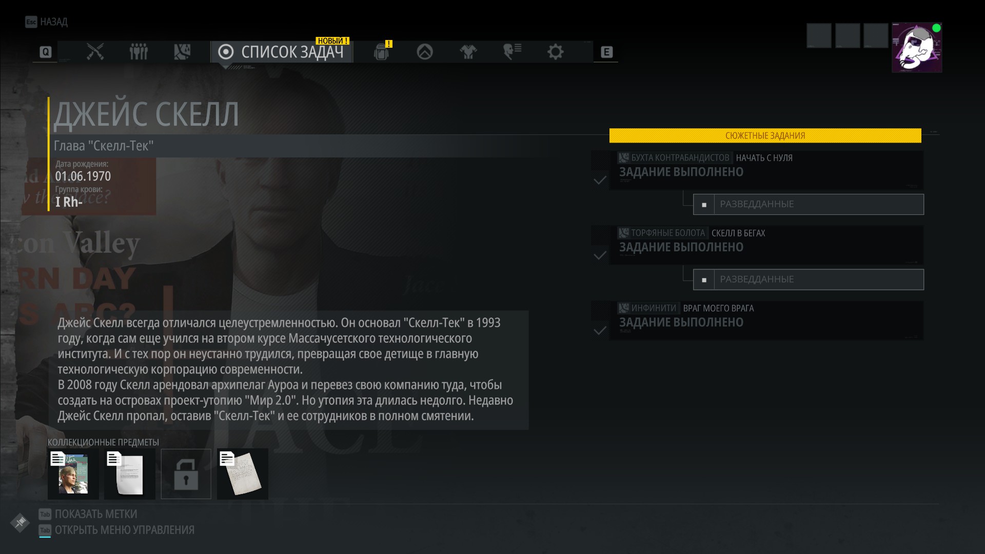Open the magazine cover collectible thumbnail
Viewport: 985px width, 554px height.
[x=73, y=474]
